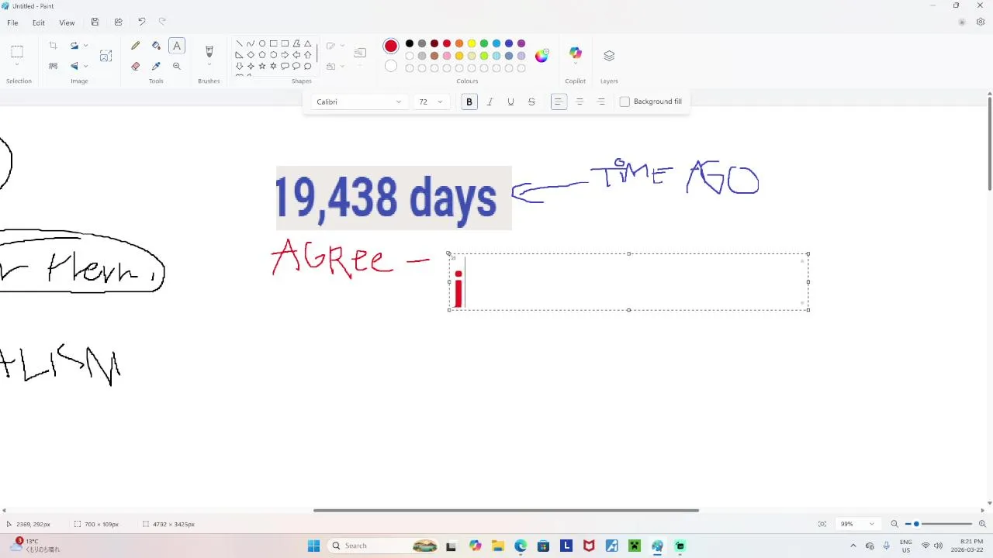This screenshot has height=558, width=993.
Task: Expand the Flip options arrow
Action: coord(85,67)
